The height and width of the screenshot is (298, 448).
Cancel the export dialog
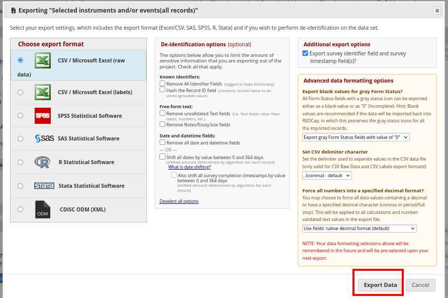[x=420, y=285]
